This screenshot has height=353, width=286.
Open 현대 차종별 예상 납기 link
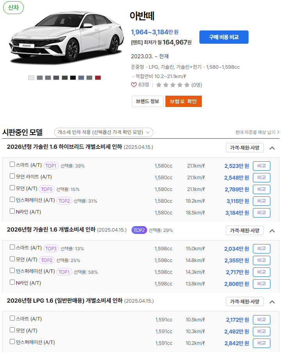coord(257,132)
